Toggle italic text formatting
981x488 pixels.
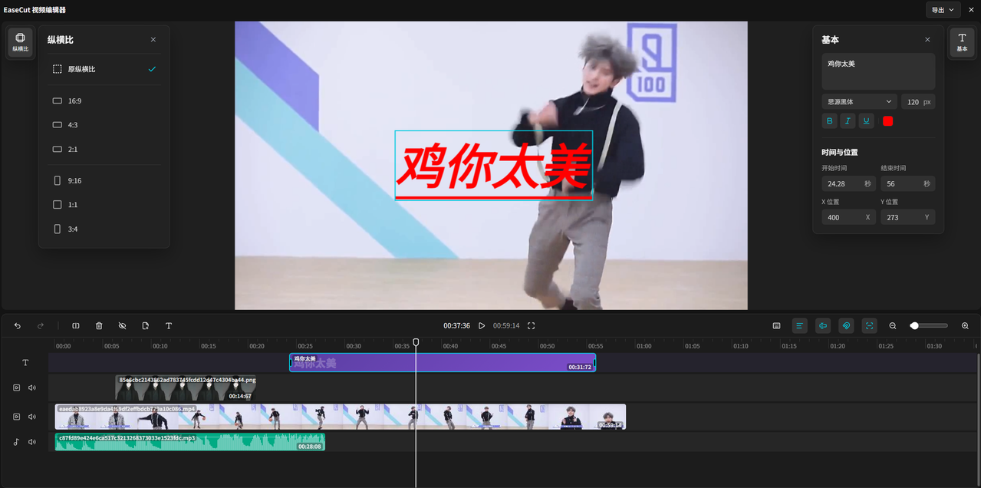tap(848, 121)
